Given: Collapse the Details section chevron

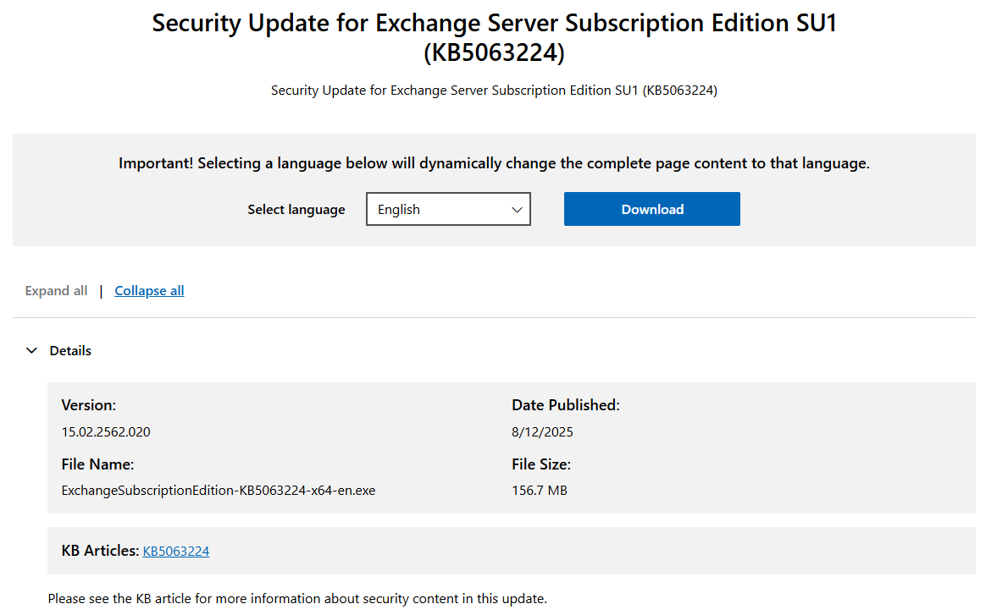Looking at the screenshot, I should point(31,350).
